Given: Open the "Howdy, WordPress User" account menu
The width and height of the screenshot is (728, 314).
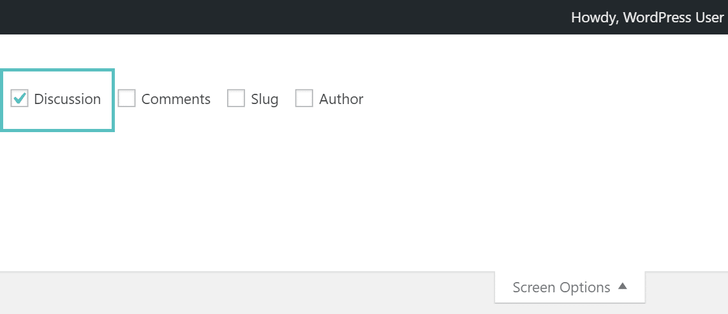Looking at the screenshot, I should tap(647, 17).
